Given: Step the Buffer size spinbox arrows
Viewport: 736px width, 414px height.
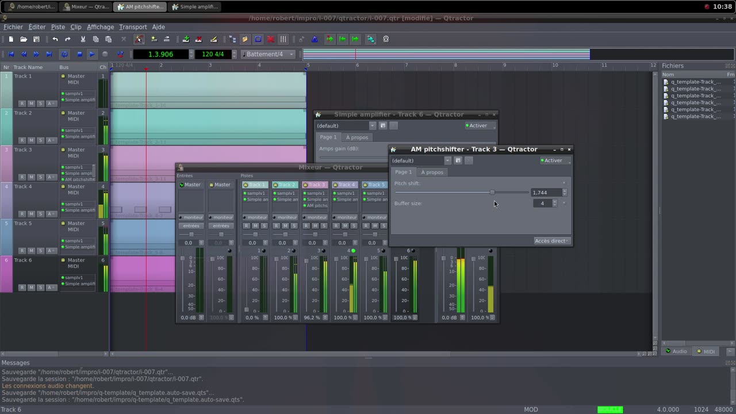Looking at the screenshot, I should tap(554, 203).
